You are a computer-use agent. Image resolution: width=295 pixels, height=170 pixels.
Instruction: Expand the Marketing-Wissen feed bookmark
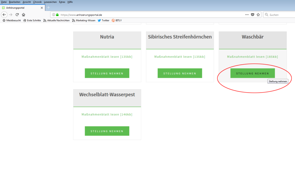tap(84, 20)
